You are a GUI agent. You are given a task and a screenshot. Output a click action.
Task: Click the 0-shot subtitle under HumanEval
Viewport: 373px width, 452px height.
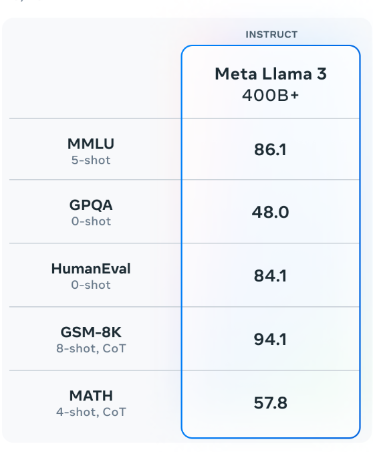point(91,285)
